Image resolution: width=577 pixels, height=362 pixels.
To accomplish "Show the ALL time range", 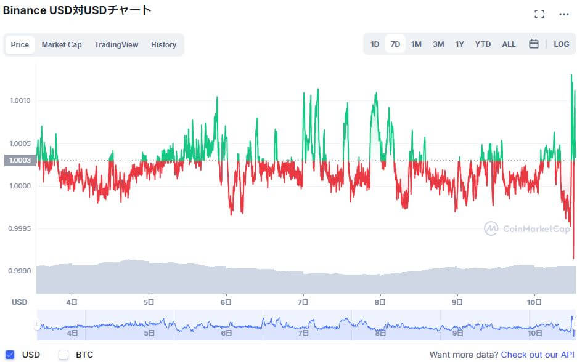I will coord(509,44).
